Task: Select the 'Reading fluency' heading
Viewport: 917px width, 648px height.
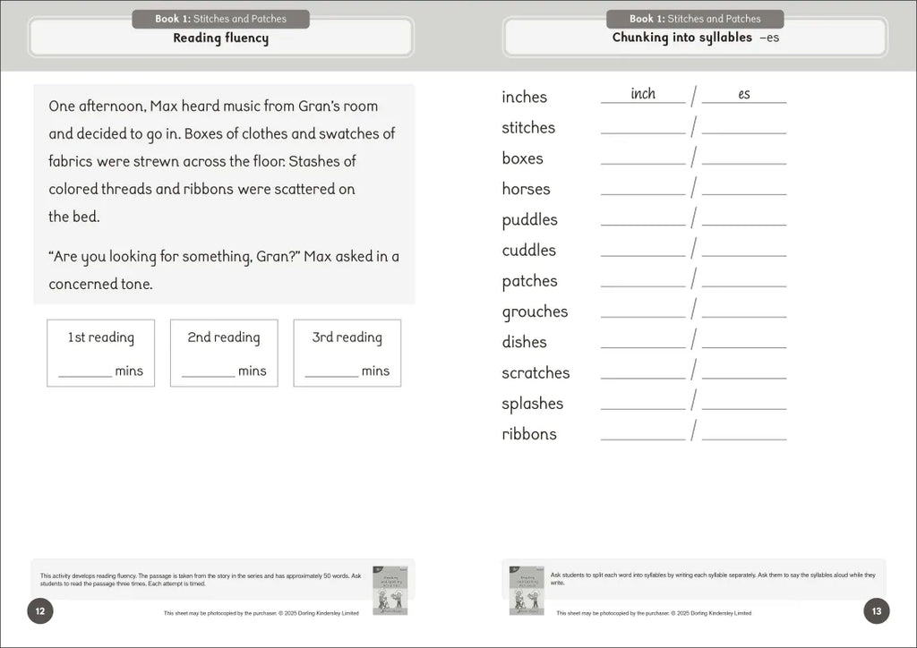Action: click(x=220, y=38)
